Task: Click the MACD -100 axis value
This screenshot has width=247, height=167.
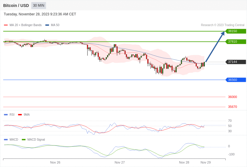Action: pyautogui.click(x=231, y=155)
